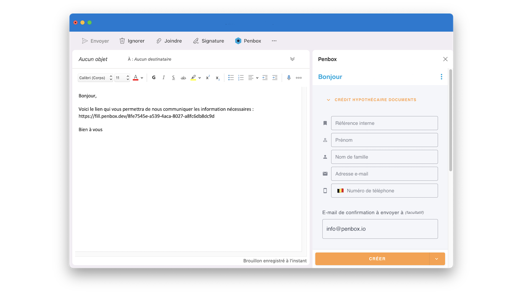Click the Penbox panel vertical scrollbar
Screen dimensions: 523x294
pos(451,120)
